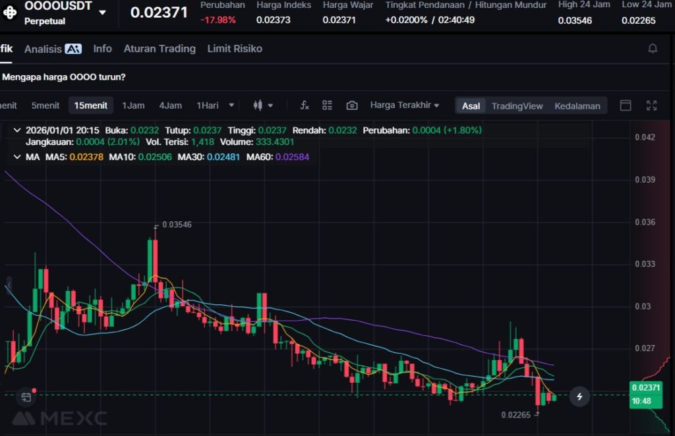Viewport: 675px width, 436px height.
Task: Switch chart view to TradingView
Action: click(517, 106)
